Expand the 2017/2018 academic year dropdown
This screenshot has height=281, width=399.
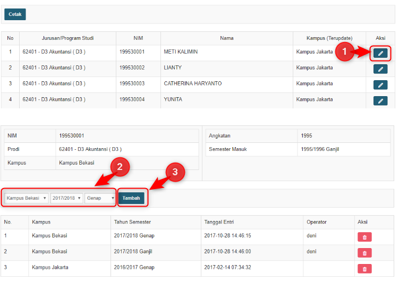click(x=66, y=198)
